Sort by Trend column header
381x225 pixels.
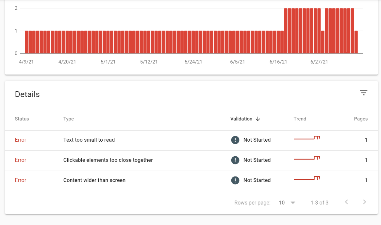[x=300, y=119]
